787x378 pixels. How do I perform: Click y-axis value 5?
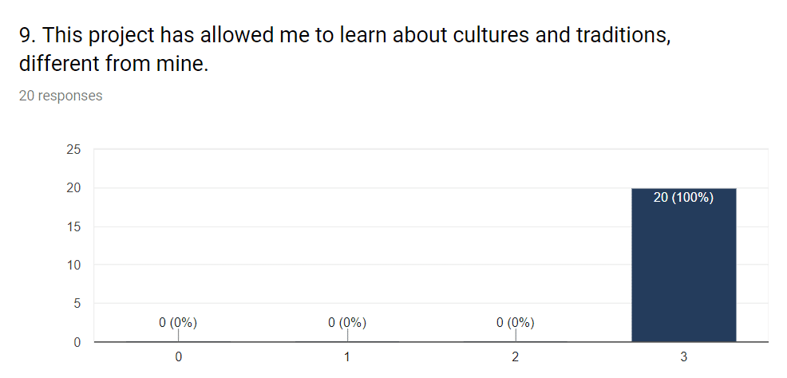point(77,304)
